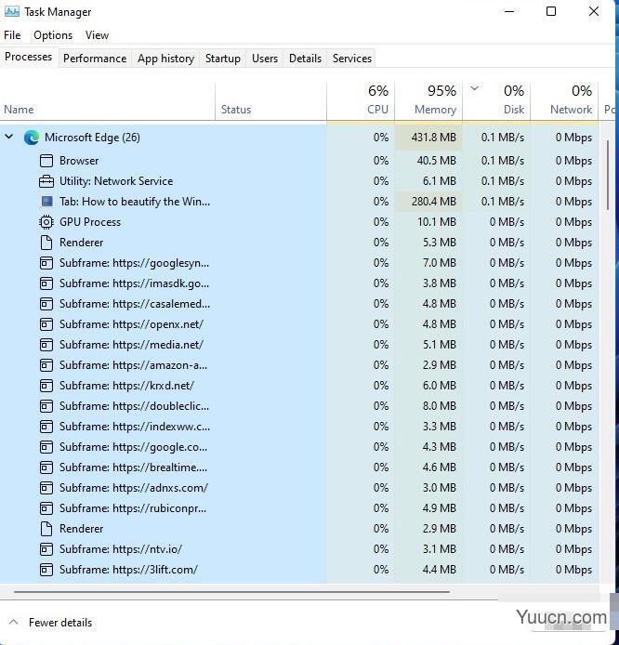Click the subframe icon next to ntv.io
Viewport: 619px width, 645px height.
click(x=46, y=549)
